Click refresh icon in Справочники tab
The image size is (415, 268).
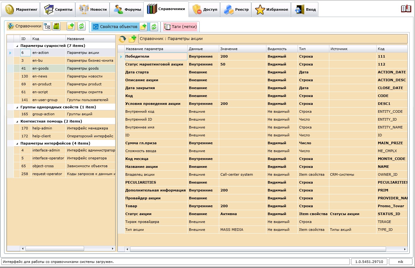82,26
